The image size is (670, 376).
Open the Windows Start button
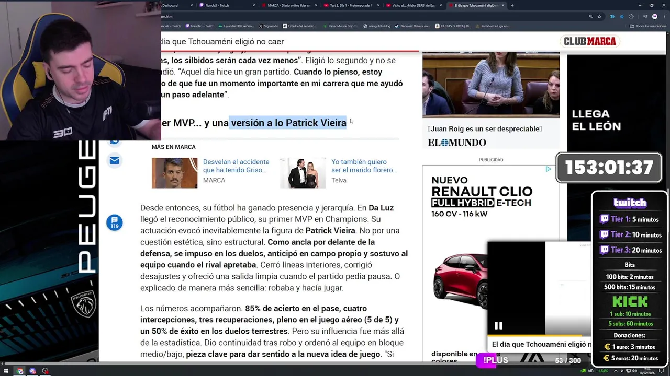pyautogui.click(x=6, y=371)
